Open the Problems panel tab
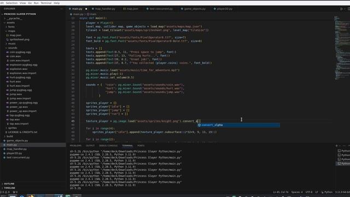350x197 pixels. [x=75, y=146]
